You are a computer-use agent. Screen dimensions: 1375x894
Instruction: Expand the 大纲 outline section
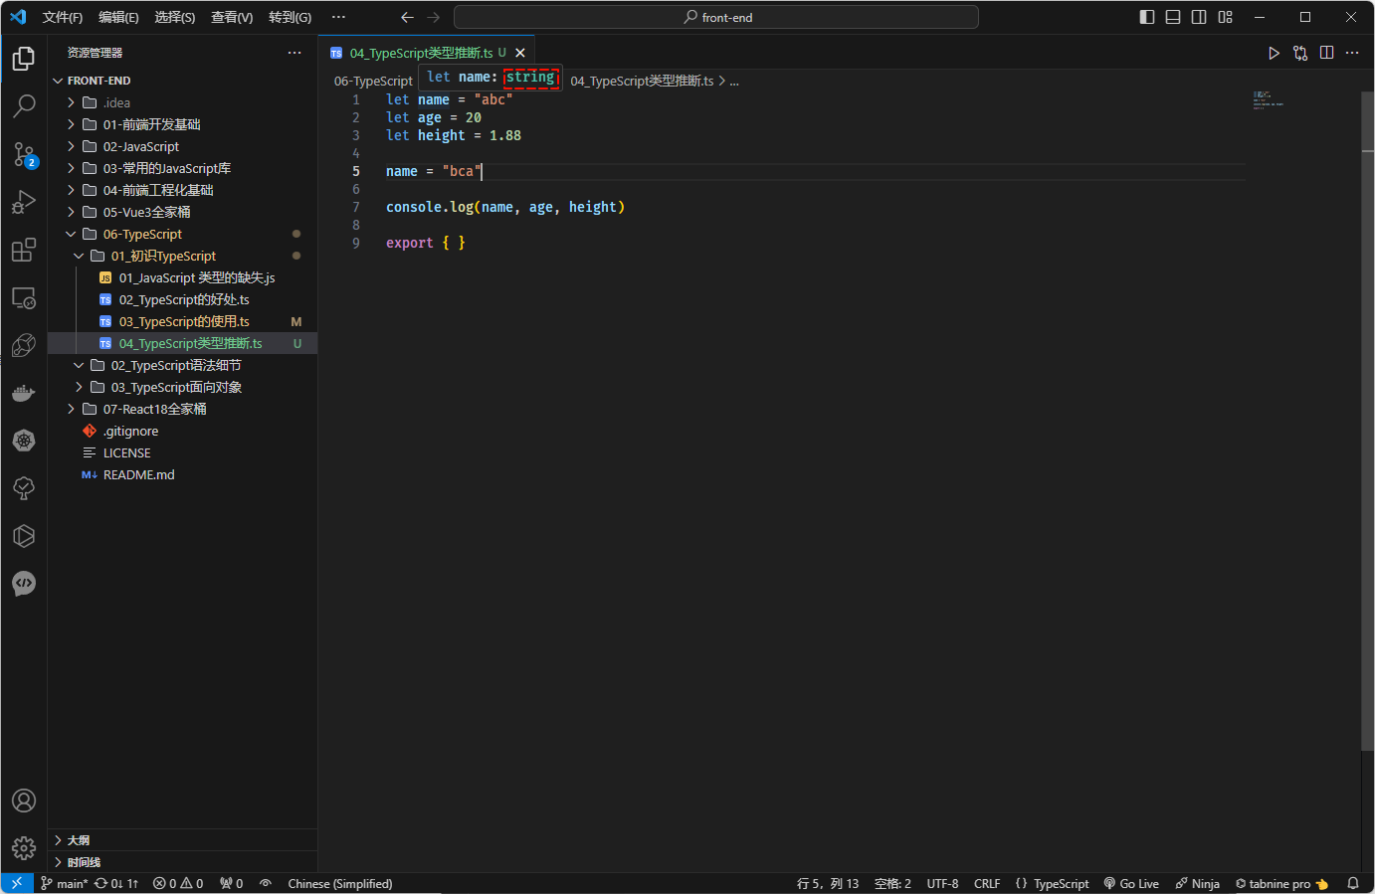click(78, 840)
